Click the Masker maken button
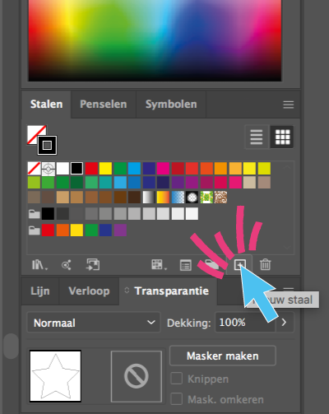The width and height of the screenshot is (329, 414). click(223, 356)
